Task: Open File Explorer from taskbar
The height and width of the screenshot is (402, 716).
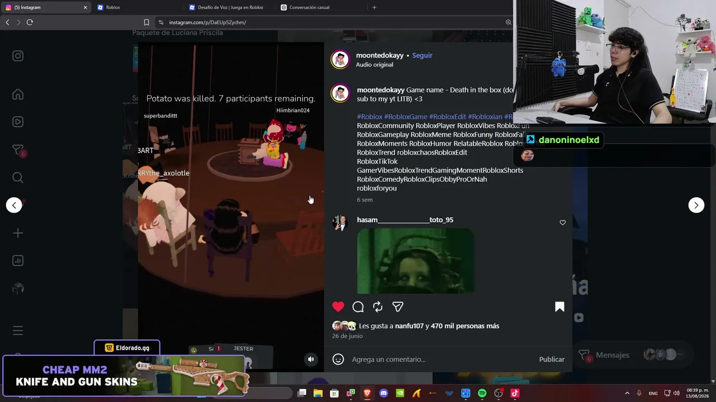Action: 318,393
